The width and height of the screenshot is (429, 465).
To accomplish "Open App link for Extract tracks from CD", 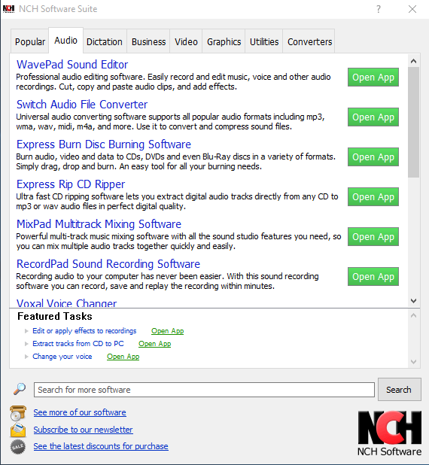I will point(154,344).
